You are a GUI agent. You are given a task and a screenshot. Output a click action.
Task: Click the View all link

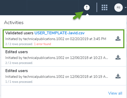115,93
